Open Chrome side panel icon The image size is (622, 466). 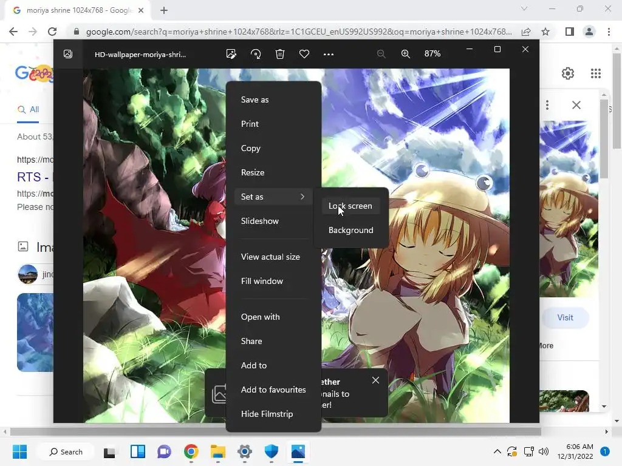570,32
